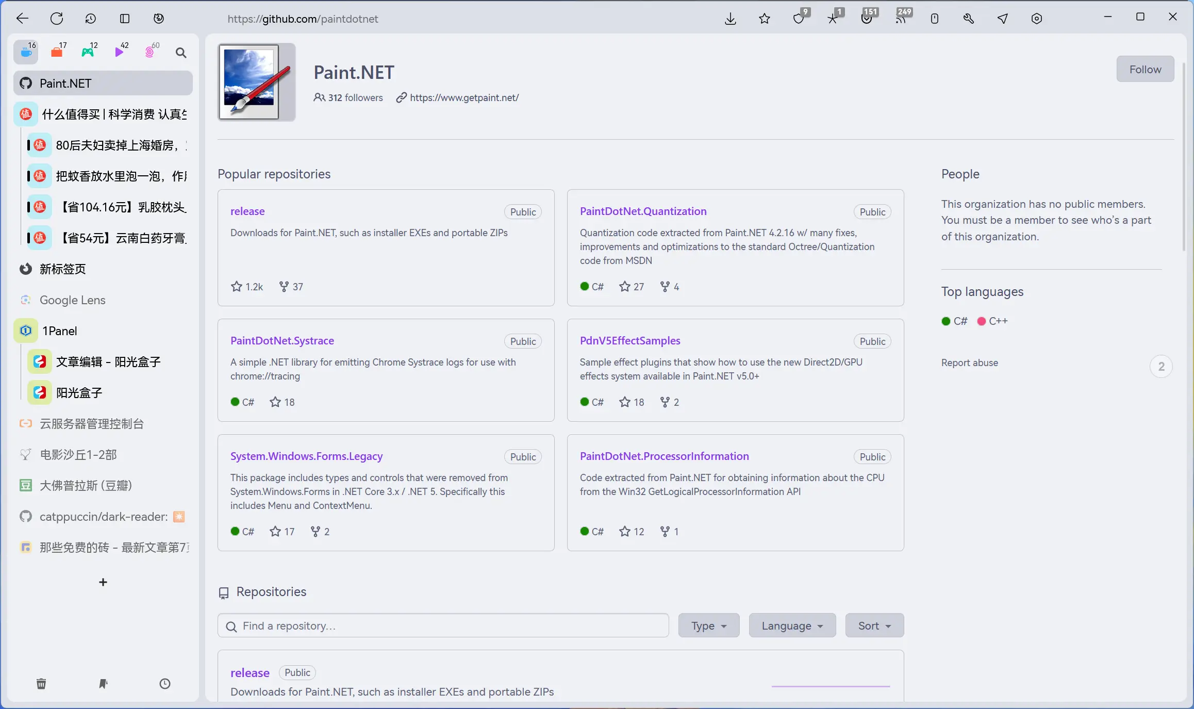Focus the Find a repository search field

443,625
